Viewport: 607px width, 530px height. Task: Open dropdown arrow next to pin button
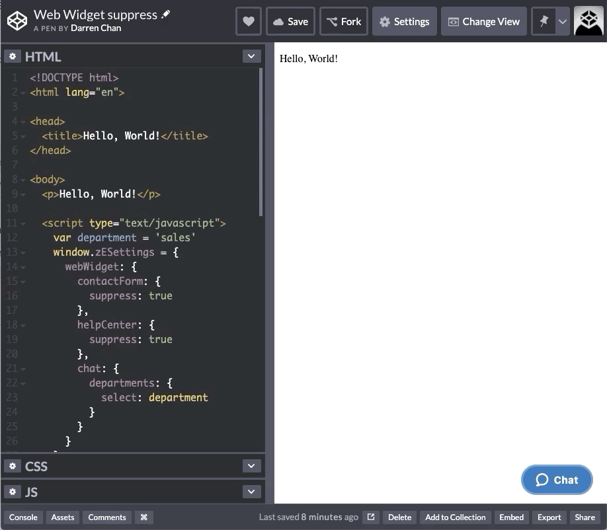(563, 21)
